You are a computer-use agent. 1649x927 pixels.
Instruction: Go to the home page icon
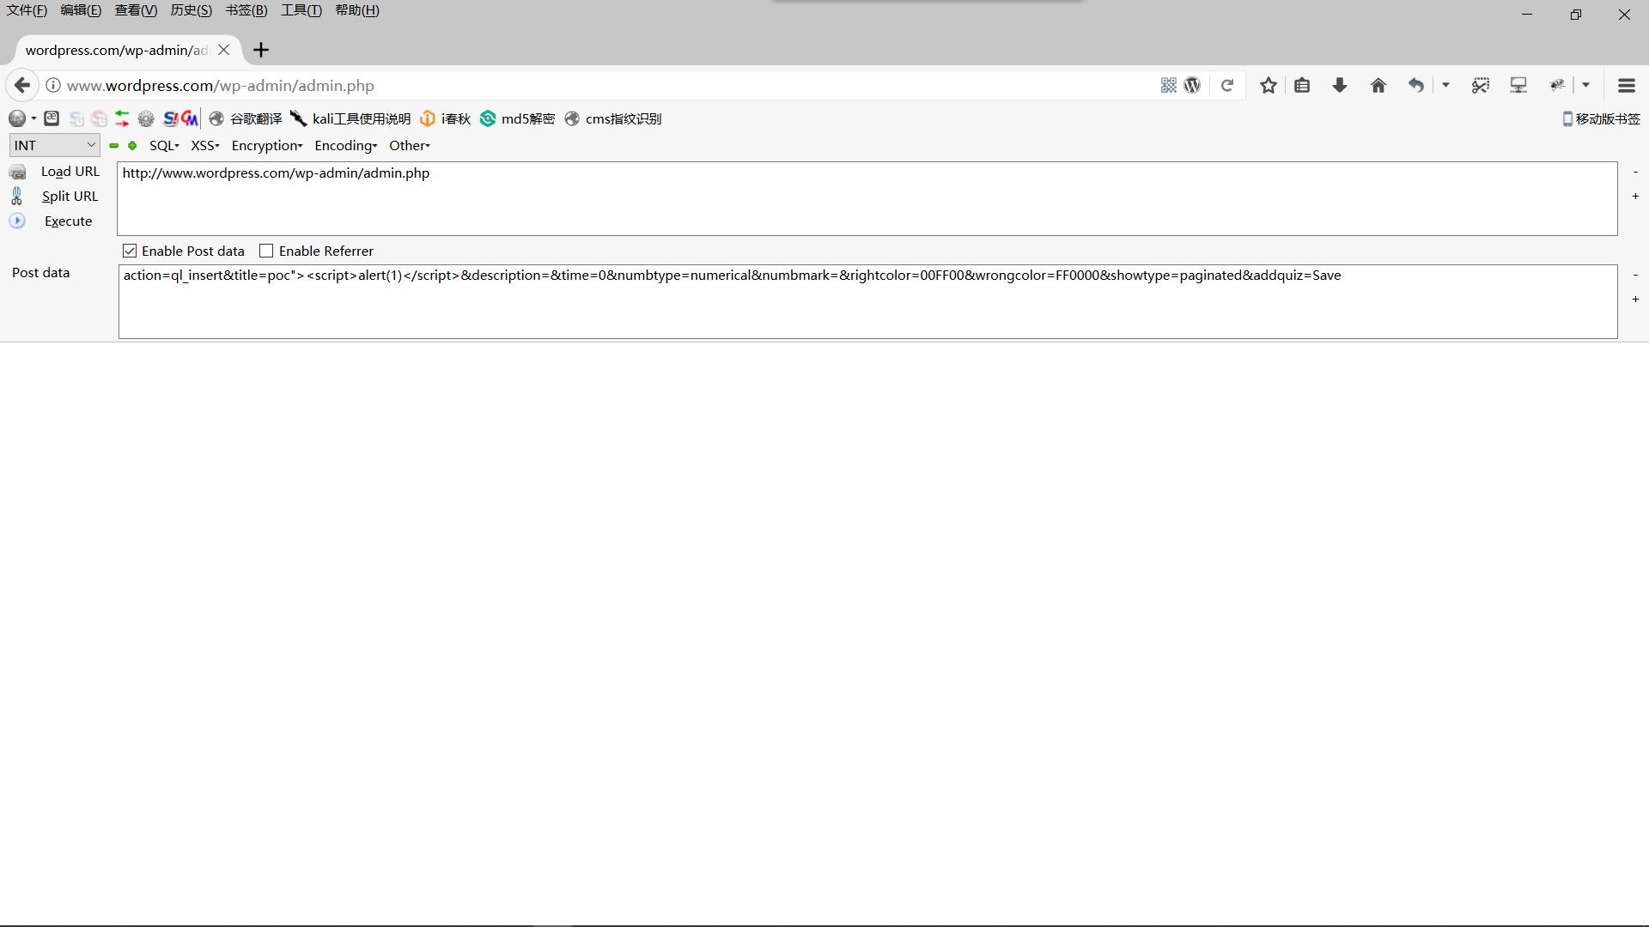pos(1378,85)
